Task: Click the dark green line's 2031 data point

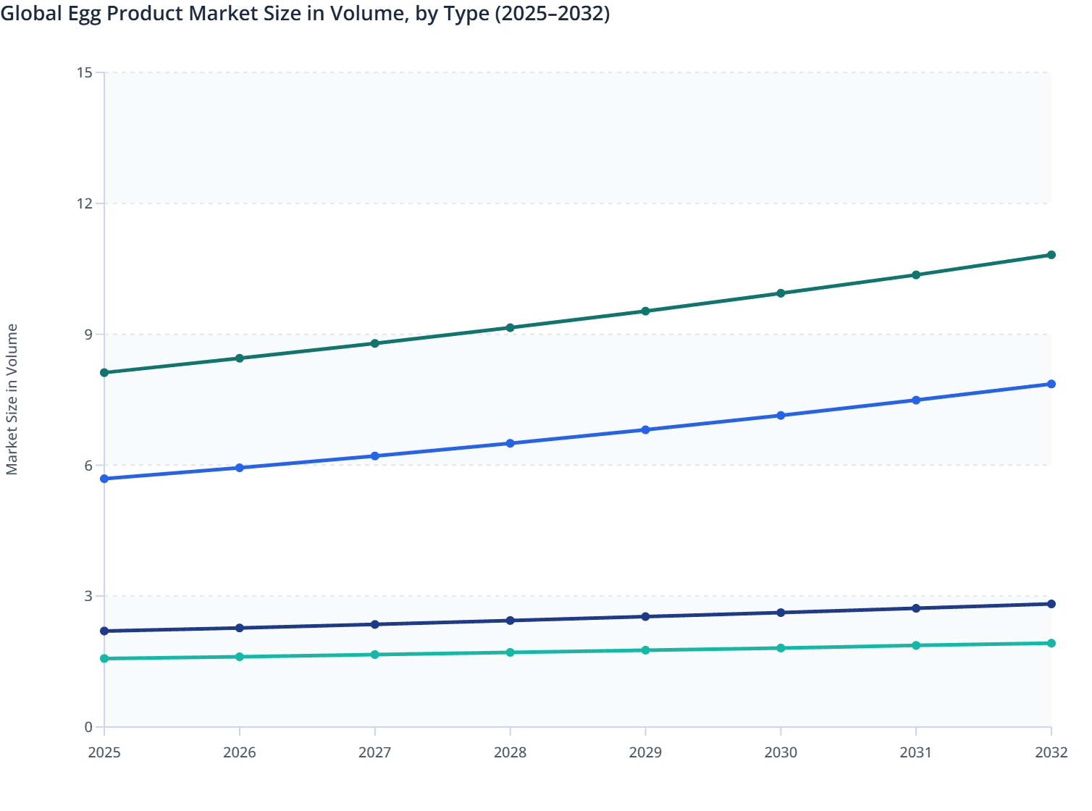Action: 916,274
